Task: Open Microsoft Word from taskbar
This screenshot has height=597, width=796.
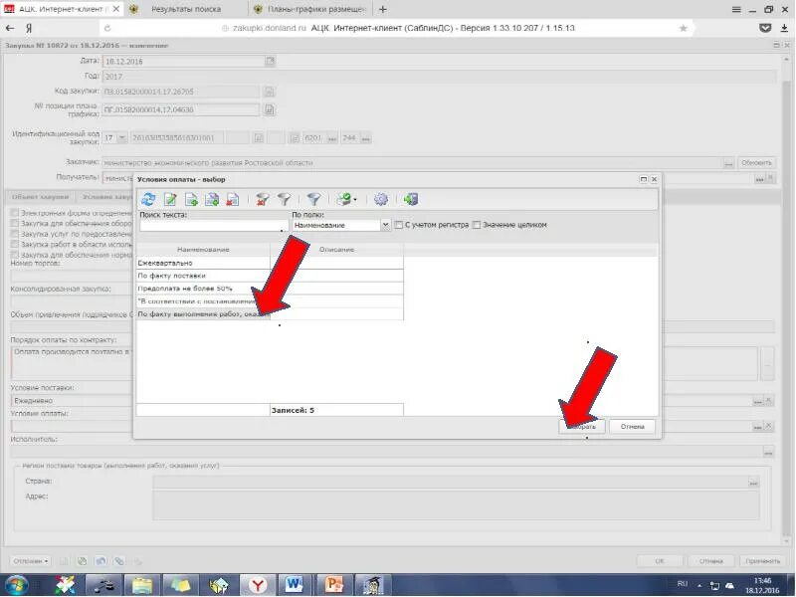Action: click(x=295, y=585)
